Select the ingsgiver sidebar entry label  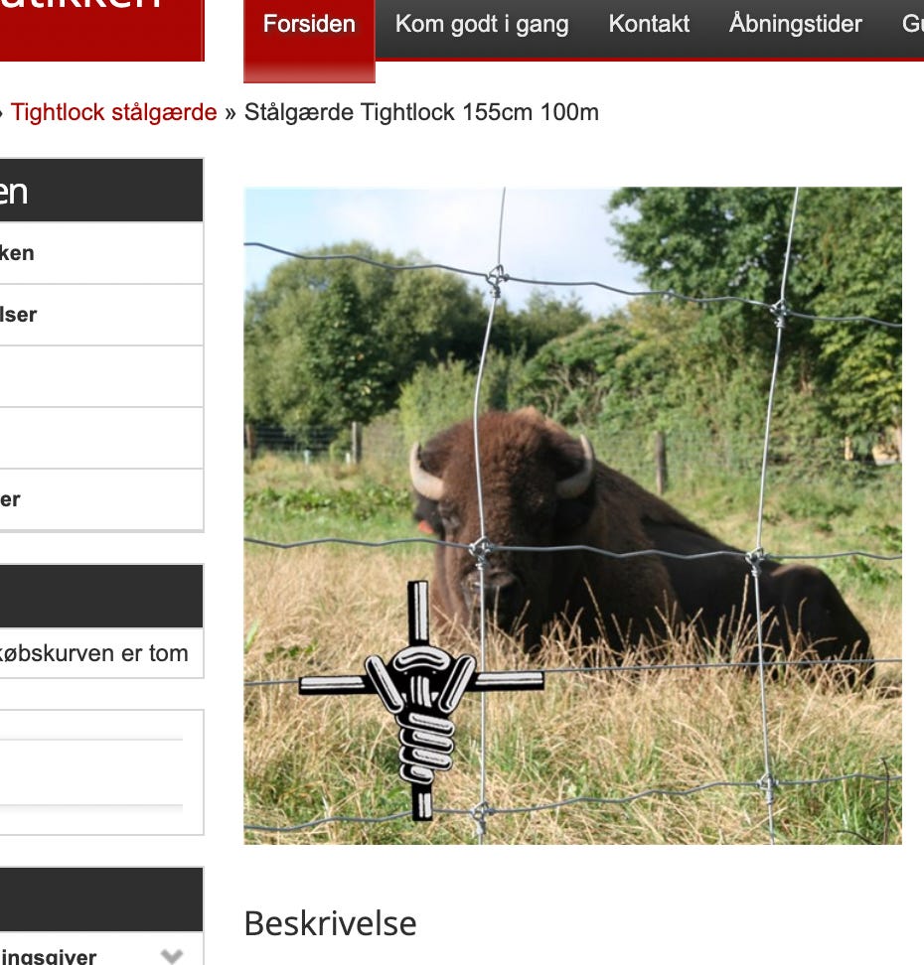[48, 956]
